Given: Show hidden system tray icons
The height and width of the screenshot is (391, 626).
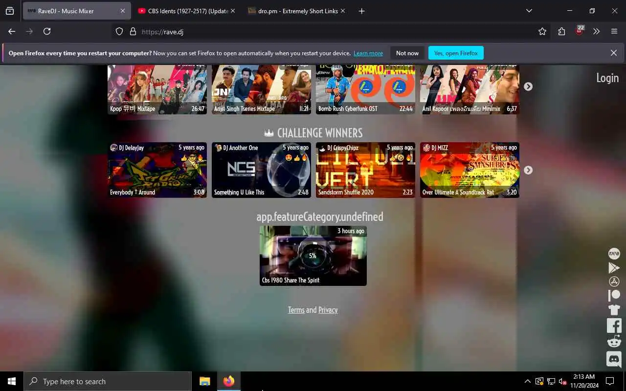Looking at the screenshot, I should click(x=527, y=381).
